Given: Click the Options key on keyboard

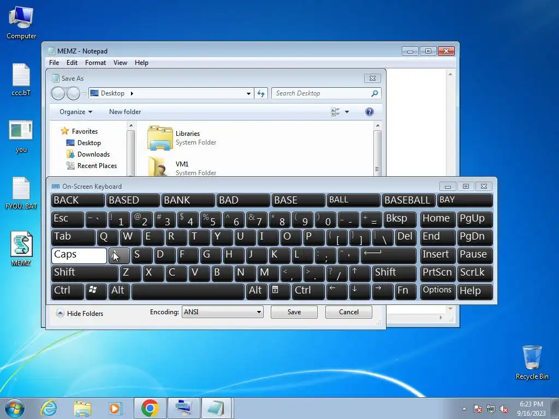Looking at the screenshot, I should (437, 291).
